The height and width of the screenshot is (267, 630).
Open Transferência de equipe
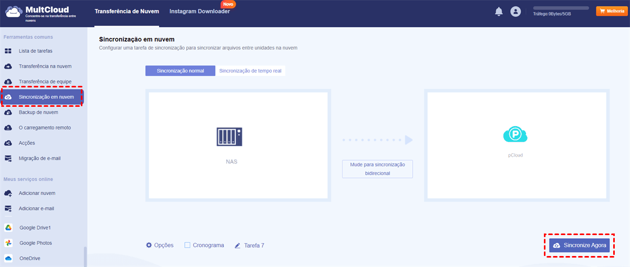point(45,82)
